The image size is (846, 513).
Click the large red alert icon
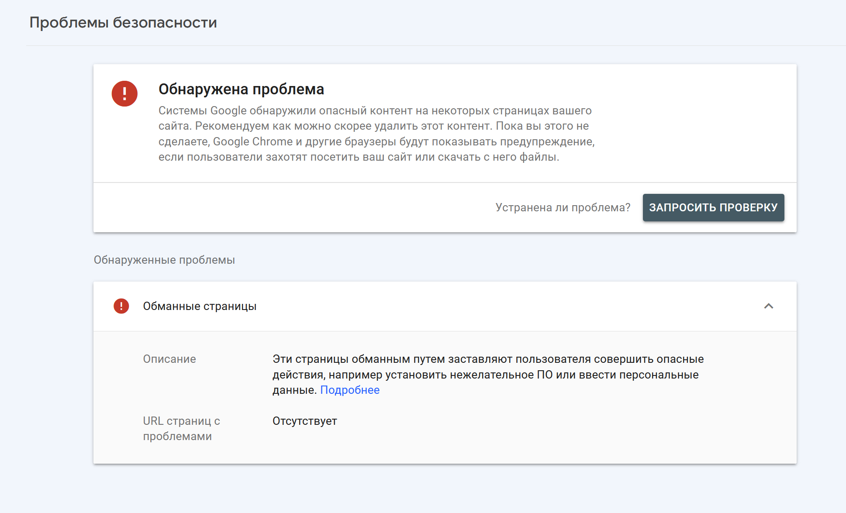124,93
